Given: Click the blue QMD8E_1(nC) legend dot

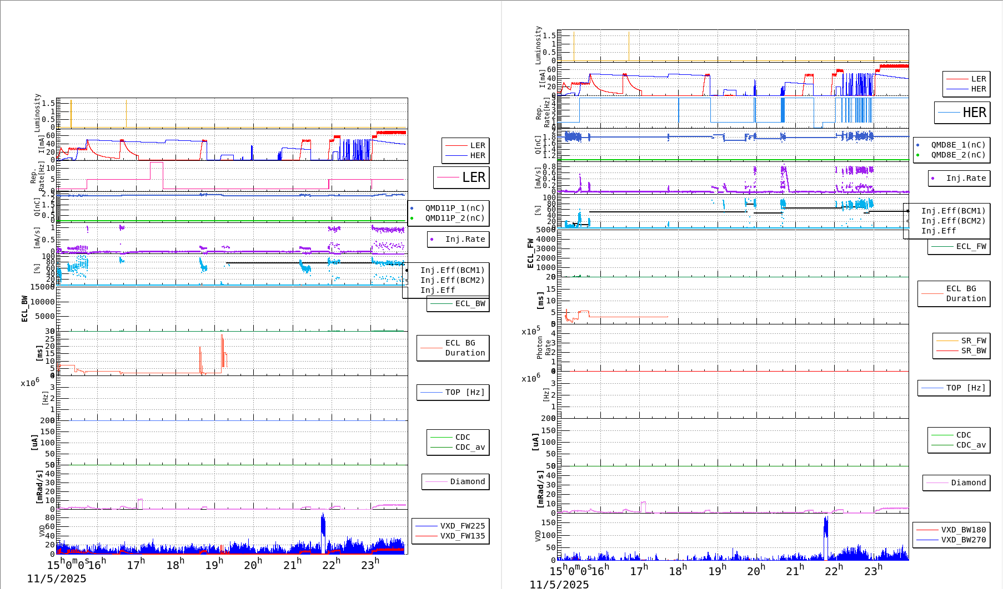Looking at the screenshot, I should [917, 145].
